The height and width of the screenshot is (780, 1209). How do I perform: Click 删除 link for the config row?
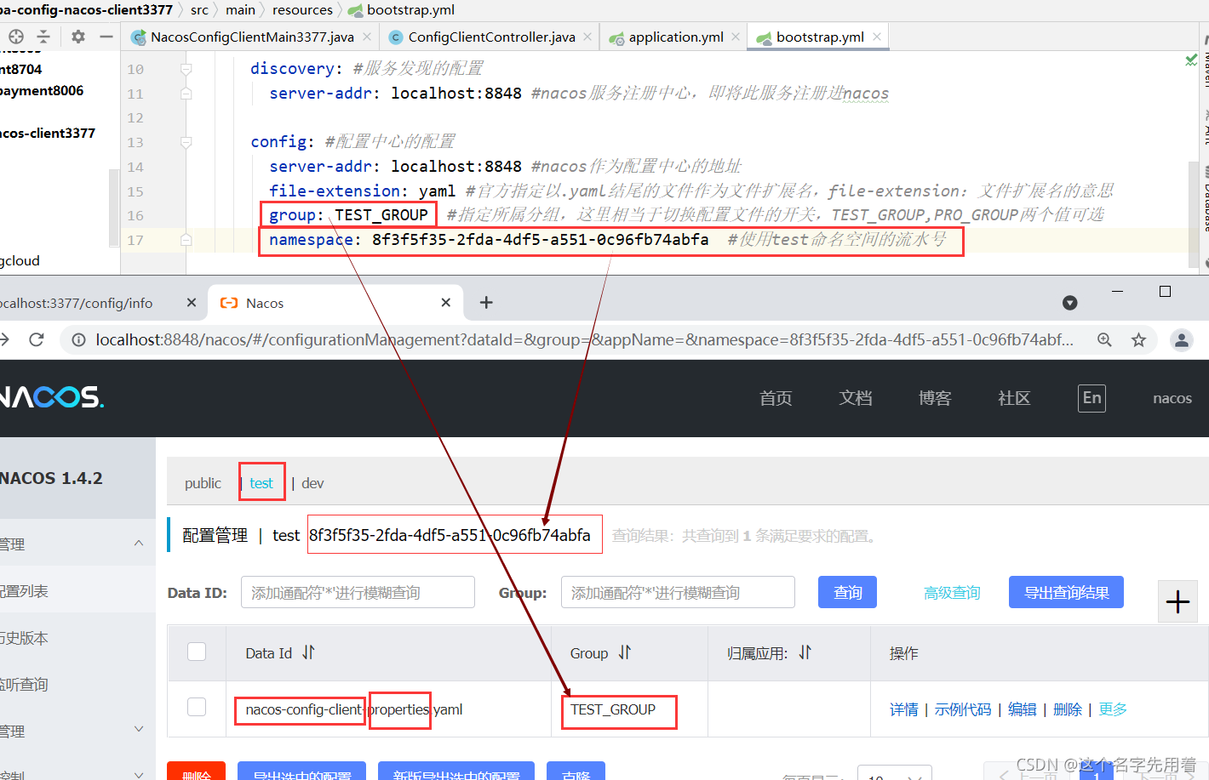click(x=1068, y=709)
